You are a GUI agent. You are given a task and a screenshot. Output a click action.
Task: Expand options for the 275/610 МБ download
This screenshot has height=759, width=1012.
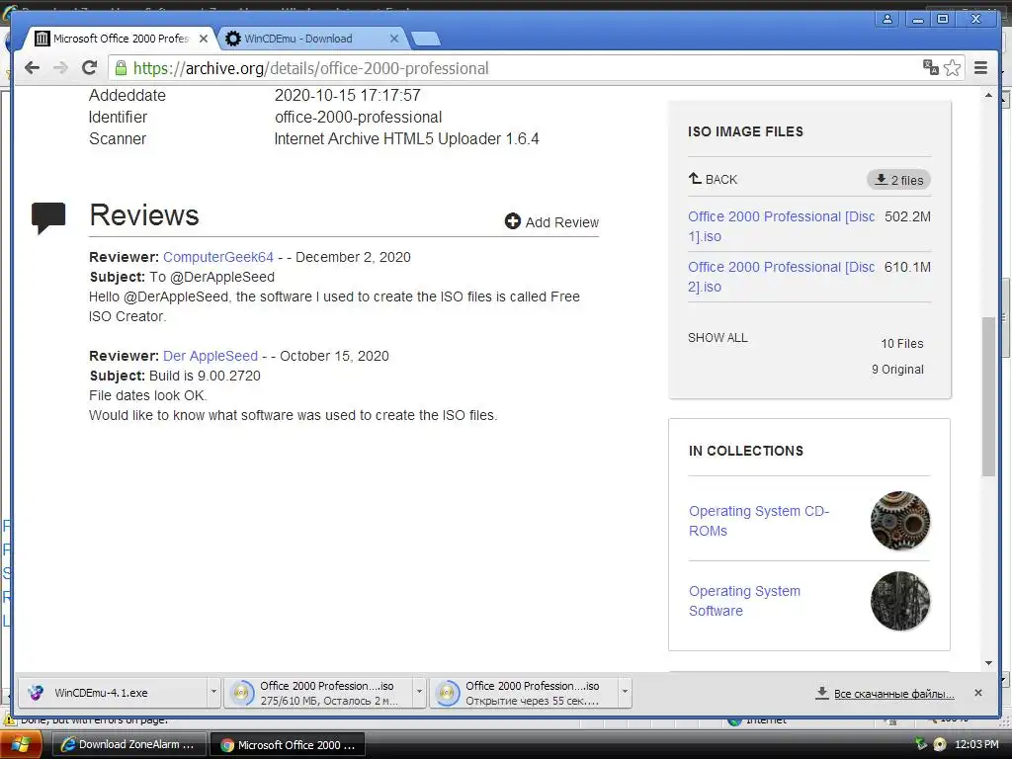pyautogui.click(x=419, y=693)
